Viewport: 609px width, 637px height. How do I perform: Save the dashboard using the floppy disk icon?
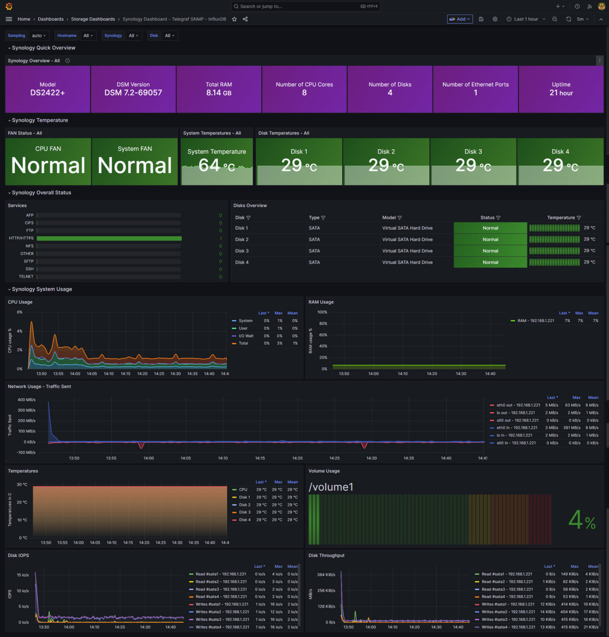tap(481, 19)
